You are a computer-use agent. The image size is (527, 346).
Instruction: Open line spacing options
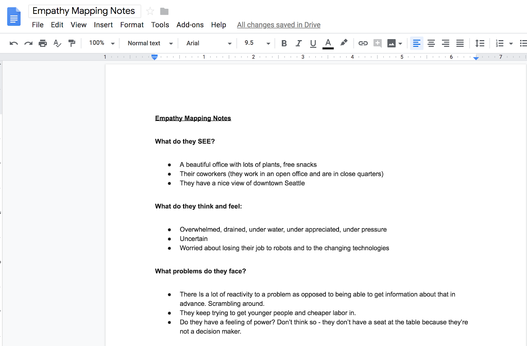tap(480, 43)
